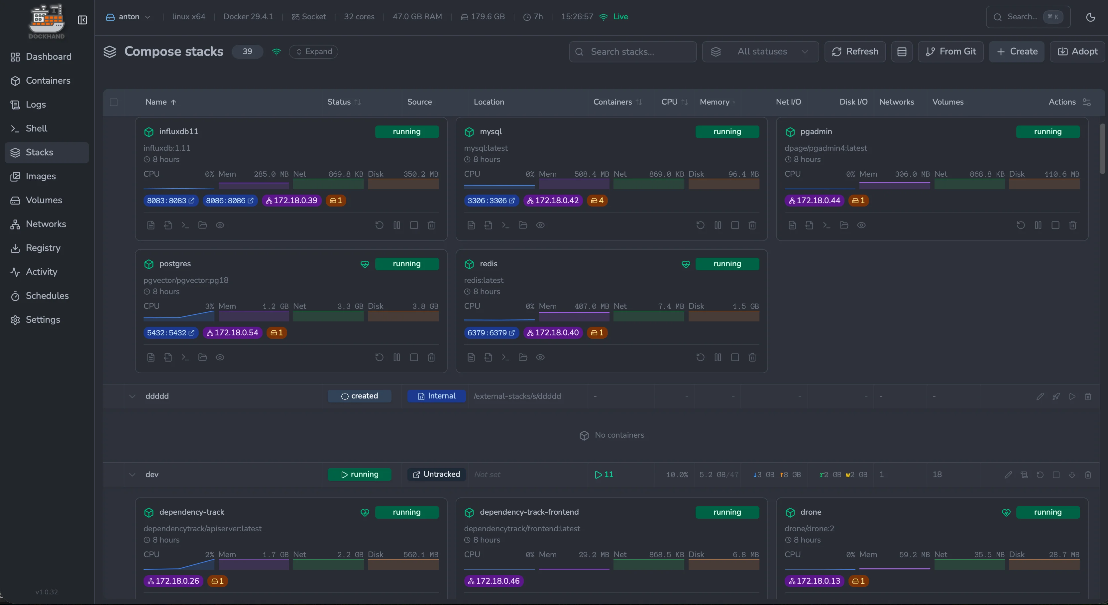Open Logs in sidebar
Image resolution: width=1108 pixels, height=605 pixels.
point(47,104)
